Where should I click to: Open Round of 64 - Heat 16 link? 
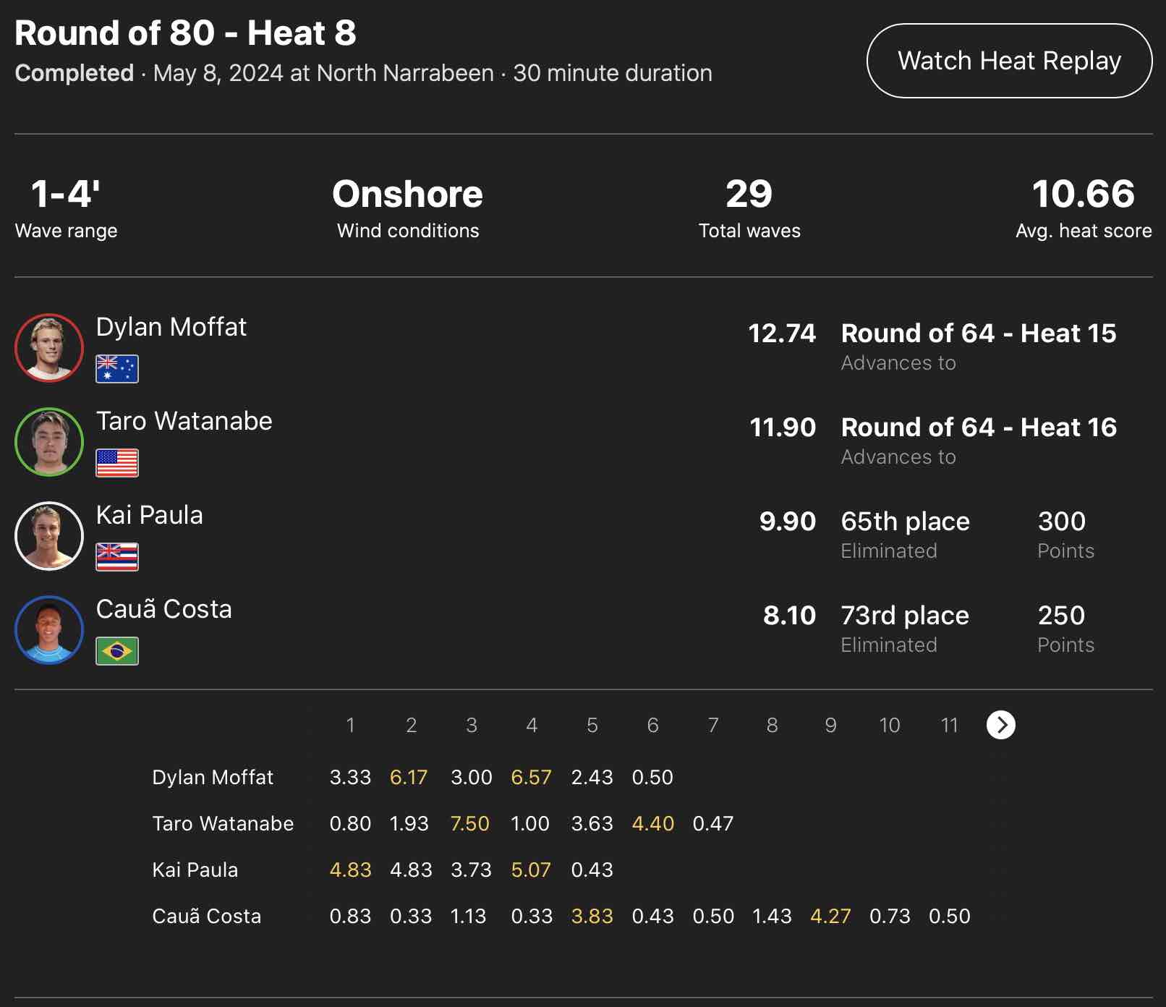pyautogui.click(x=979, y=428)
